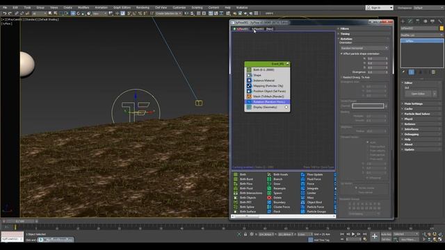Toggle tyFlow object color swatch beside name
The image size is (445, 250).
[x=442, y=28]
